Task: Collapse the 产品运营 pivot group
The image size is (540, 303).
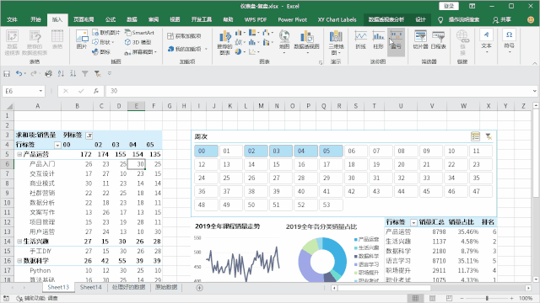Action: pos(19,154)
